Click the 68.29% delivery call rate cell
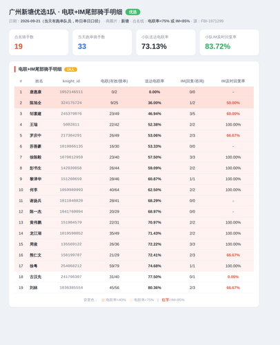 click(x=154, y=201)
